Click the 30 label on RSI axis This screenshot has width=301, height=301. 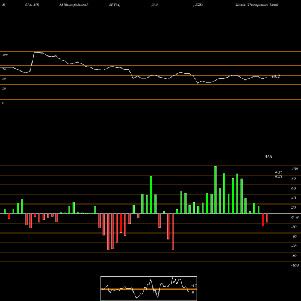pyautogui.click(x=4, y=88)
